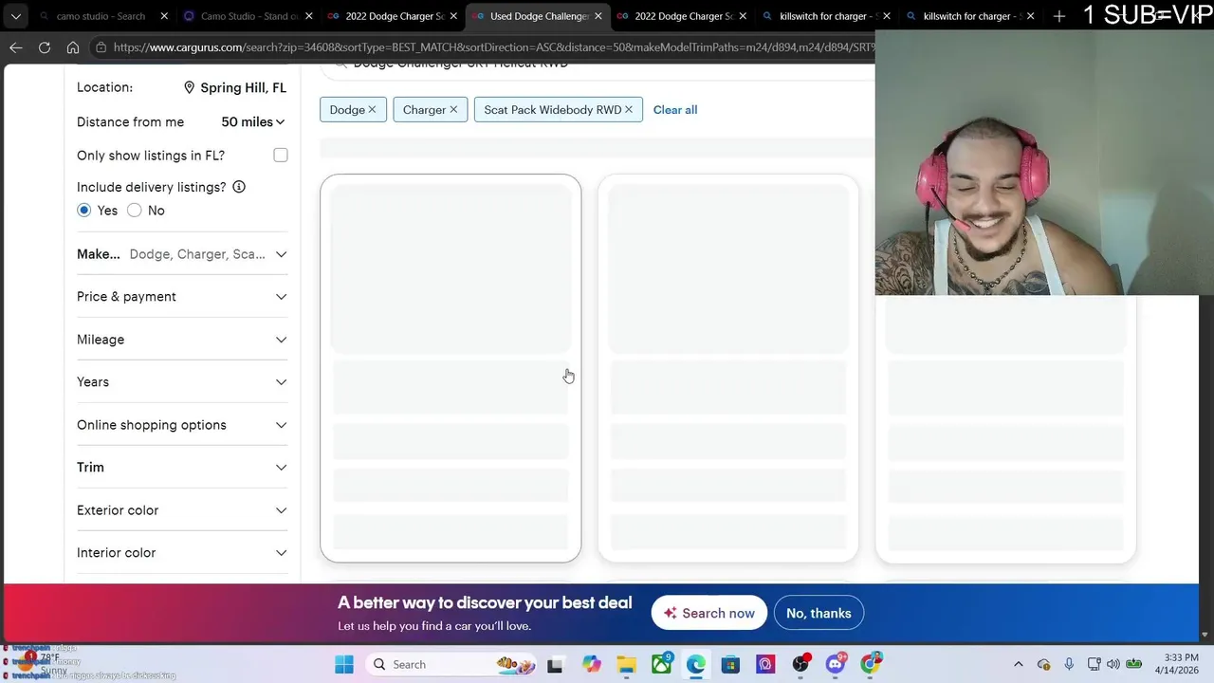Screen dimensions: 1214x683
Task: Open the Xbox app on the taskbar
Action: coord(661,664)
